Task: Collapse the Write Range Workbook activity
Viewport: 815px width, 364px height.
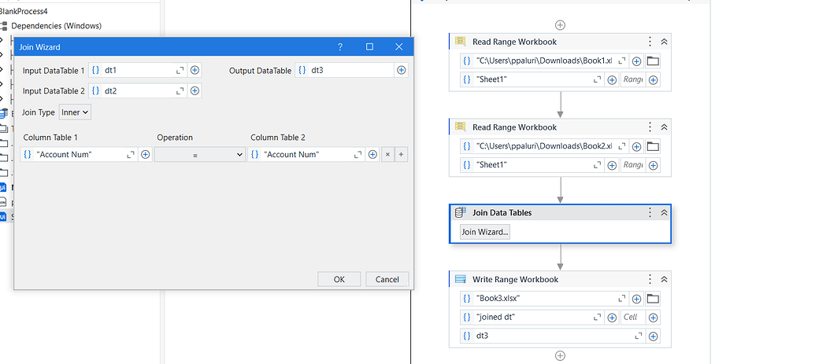Action: (664, 279)
